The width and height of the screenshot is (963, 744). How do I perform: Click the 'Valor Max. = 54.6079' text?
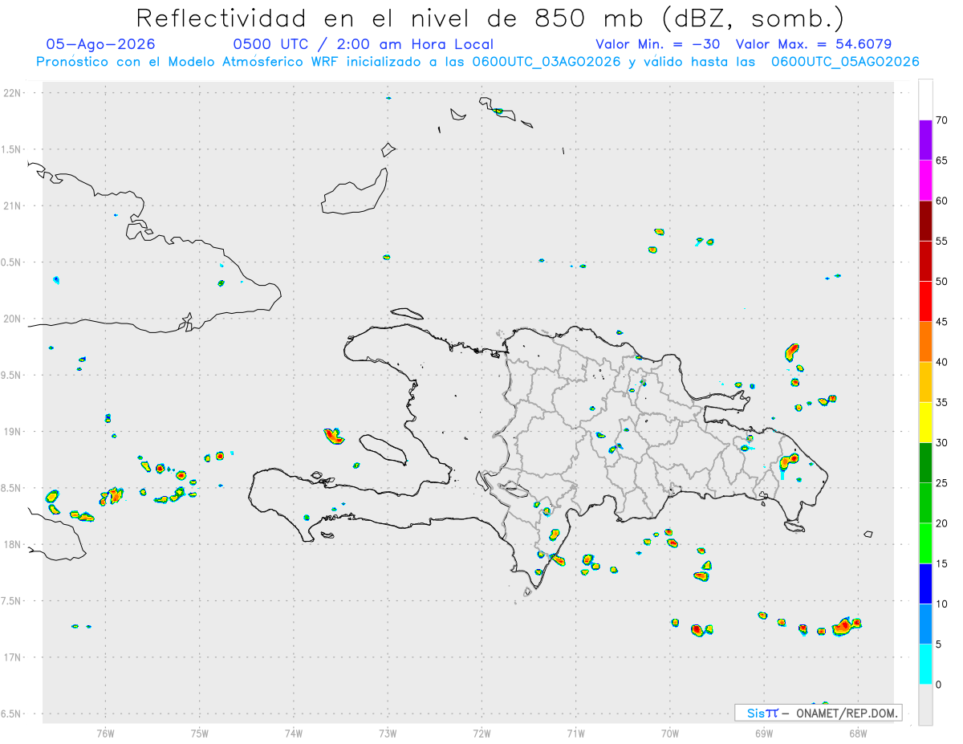(813, 44)
